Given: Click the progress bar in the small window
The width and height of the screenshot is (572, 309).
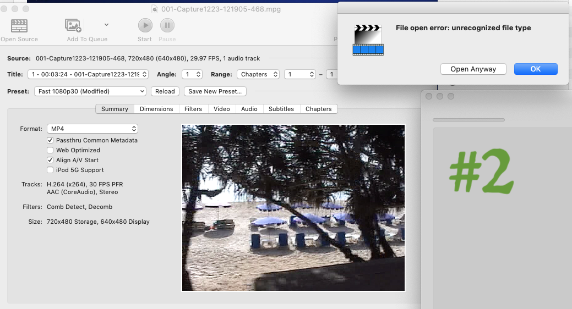Looking at the screenshot, I should (x=469, y=119).
